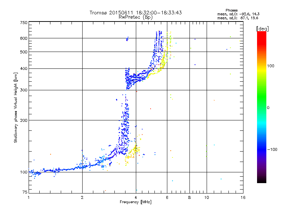Click the 'y-axis 100' km tick label
The height and width of the screenshot is (215, 286).
pos(24,172)
